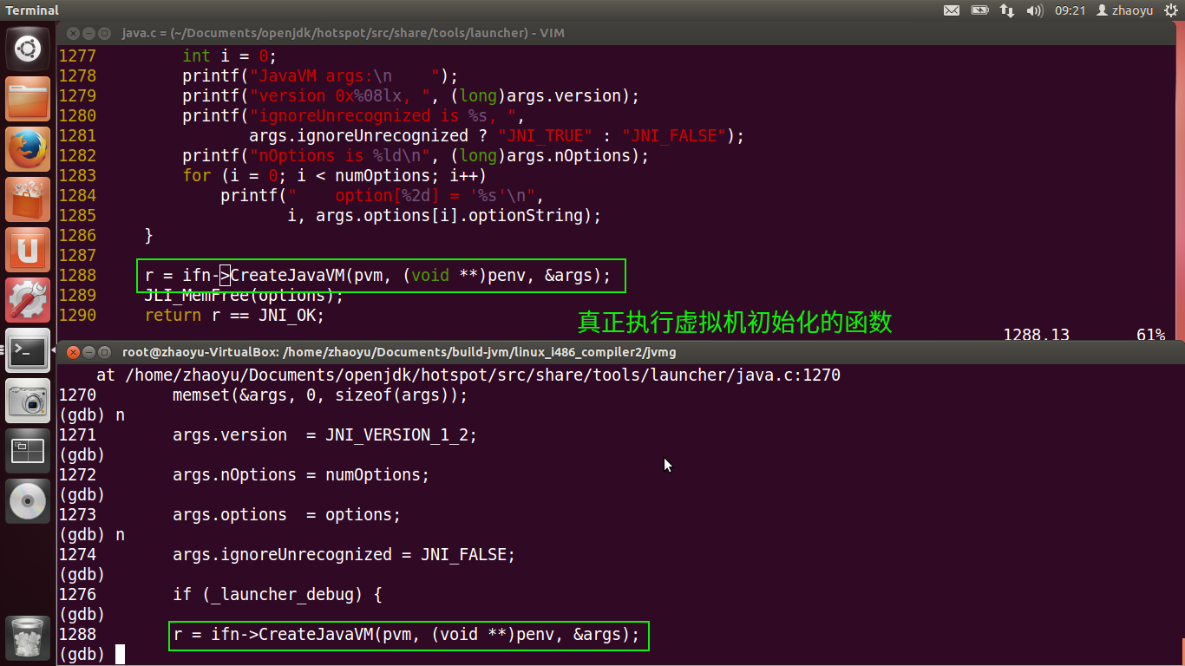Open System Settings gear and wrench icon
Viewport: 1185px width, 666px height.
point(28,300)
